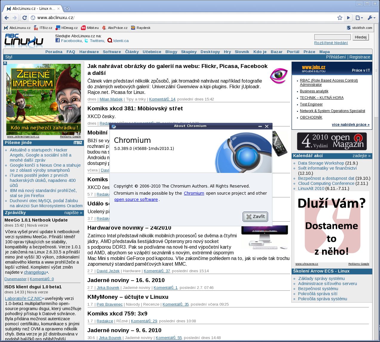380x342 pixels.
Task: Open the HDmag.cz bookmark
Action: pos(67,28)
